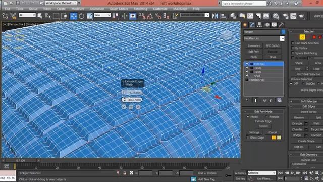The height and width of the screenshot is (182, 323).
Task: Switch to the Hierarchy command panel tab
Action: click(259, 25)
